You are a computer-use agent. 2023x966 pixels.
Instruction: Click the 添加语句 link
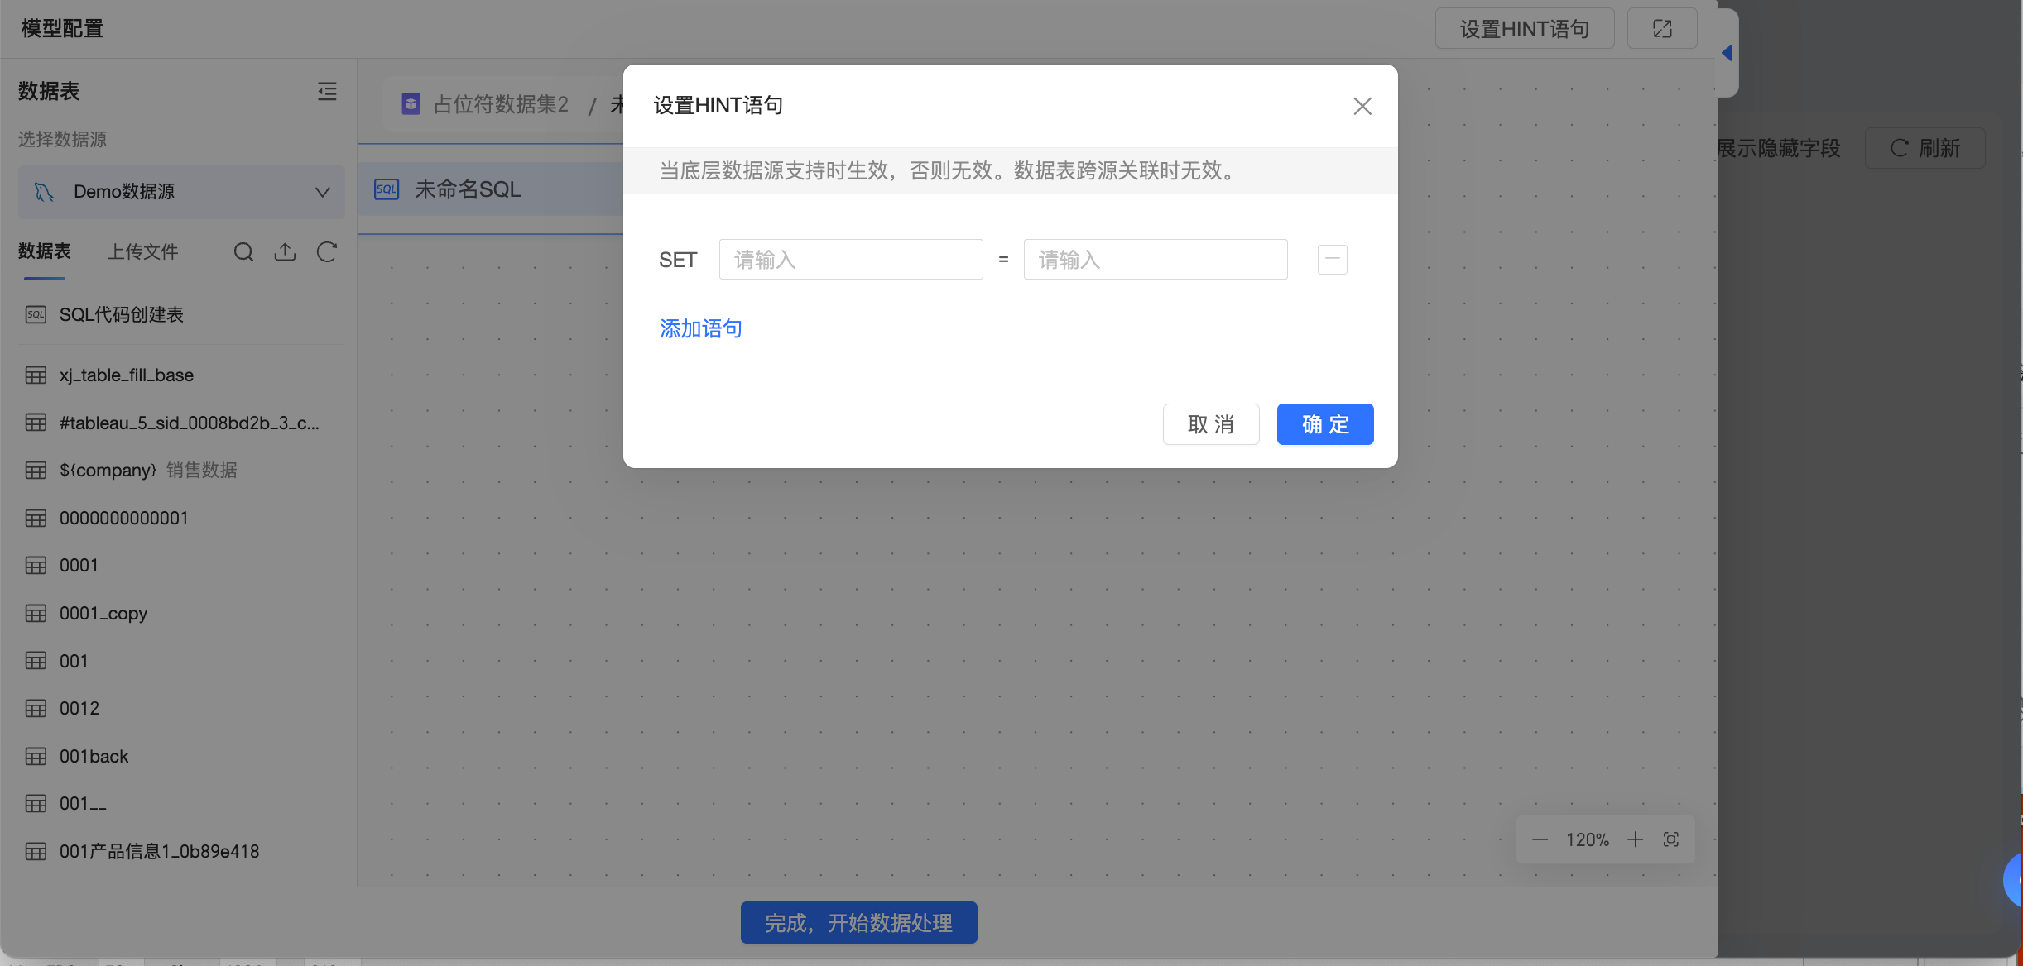point(700,328)
